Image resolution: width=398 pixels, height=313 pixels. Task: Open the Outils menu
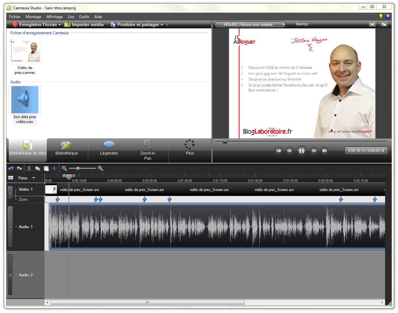tap(84, 17)
